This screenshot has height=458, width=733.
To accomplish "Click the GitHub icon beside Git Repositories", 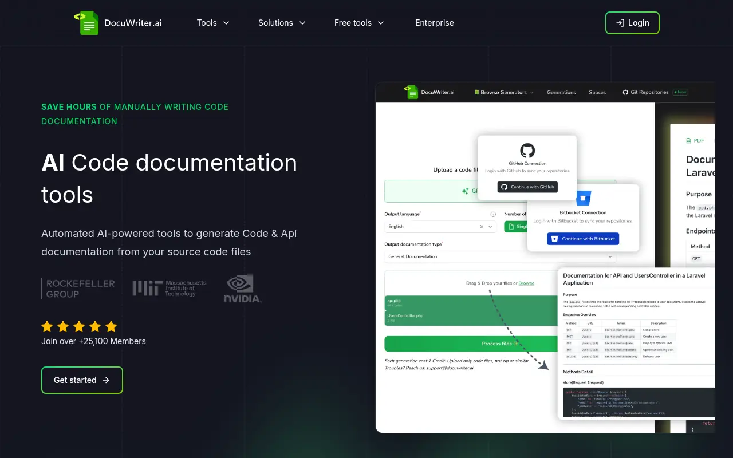I will click(x=625, y=92).
